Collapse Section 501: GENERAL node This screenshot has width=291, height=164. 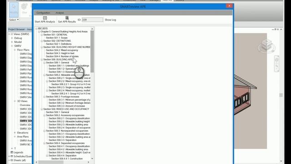pos(42,35)
